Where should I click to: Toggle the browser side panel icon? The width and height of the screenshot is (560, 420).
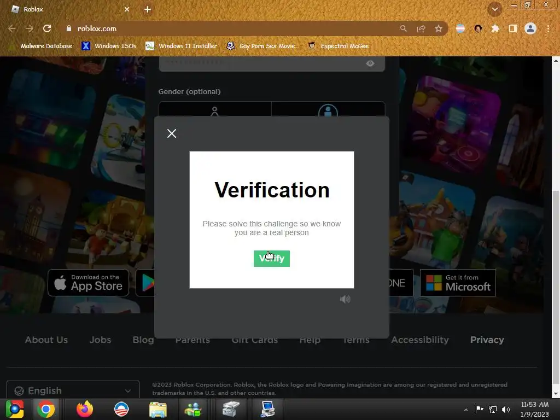click(513, 28)
